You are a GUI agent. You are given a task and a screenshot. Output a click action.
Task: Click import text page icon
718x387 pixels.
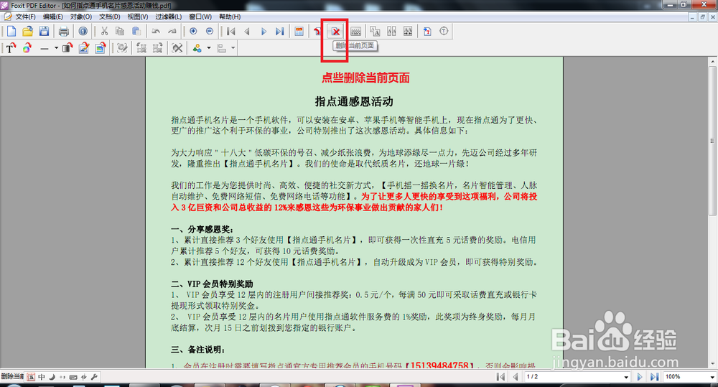coord(427,31)
